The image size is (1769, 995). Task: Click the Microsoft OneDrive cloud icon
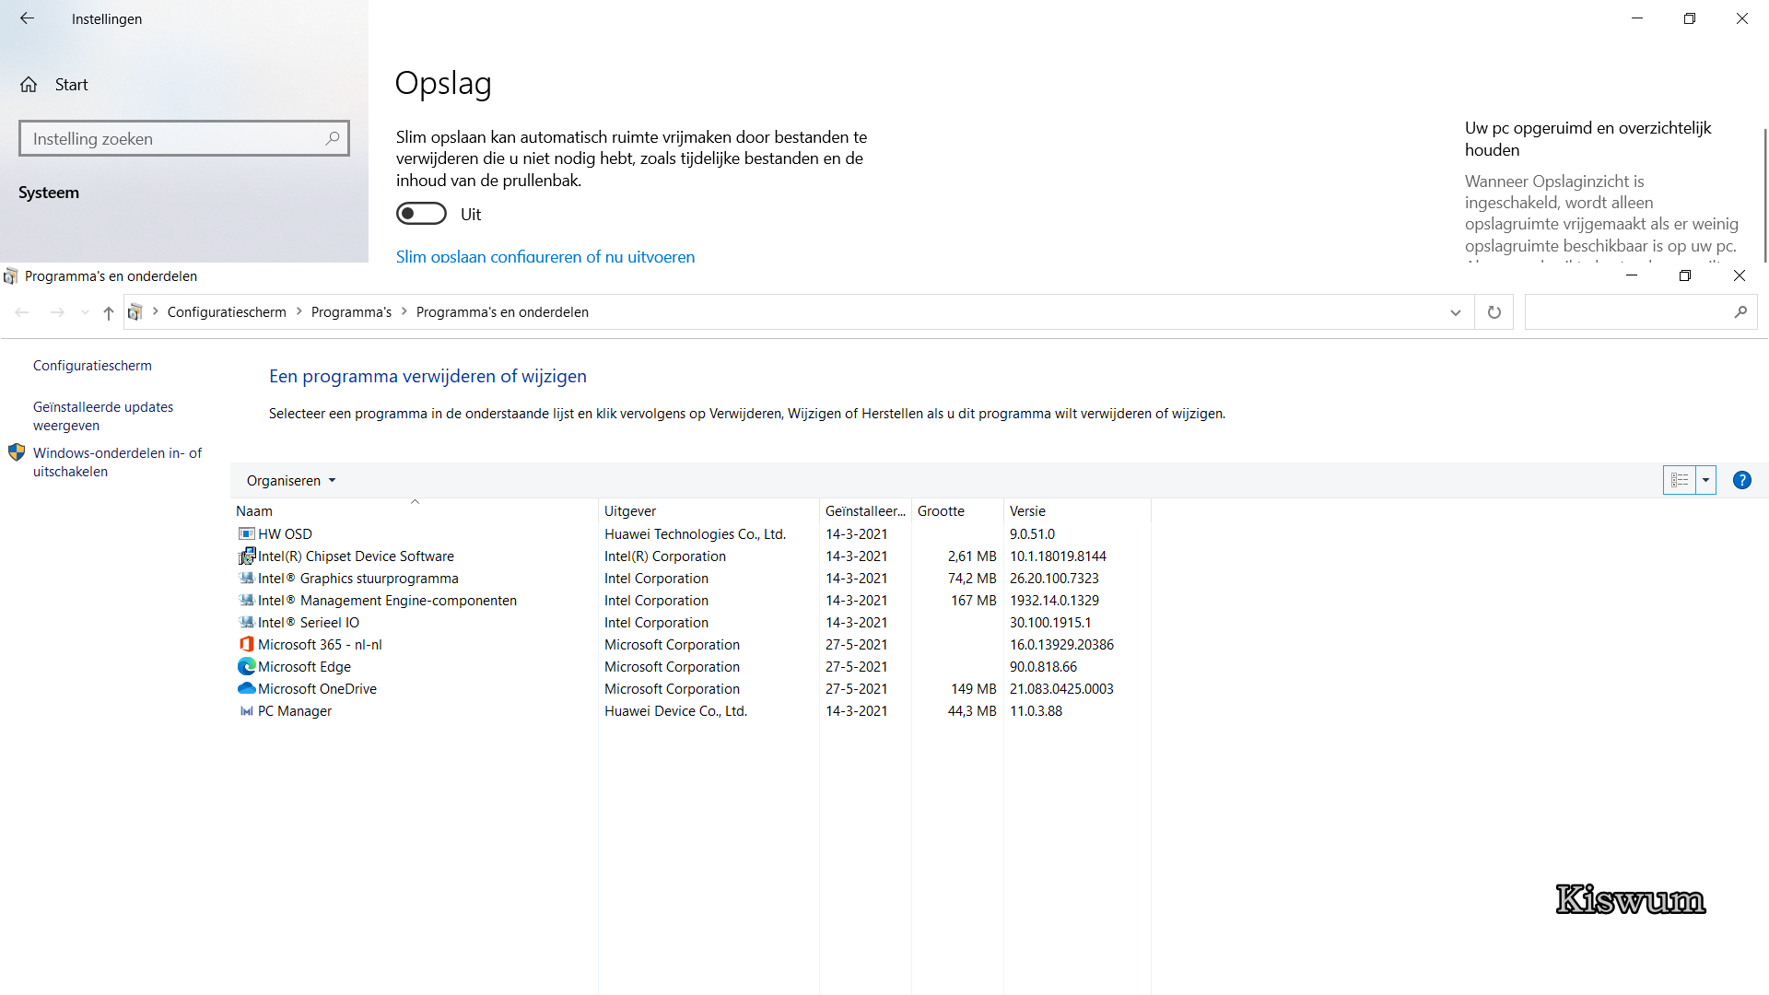(x=246, y=688)
